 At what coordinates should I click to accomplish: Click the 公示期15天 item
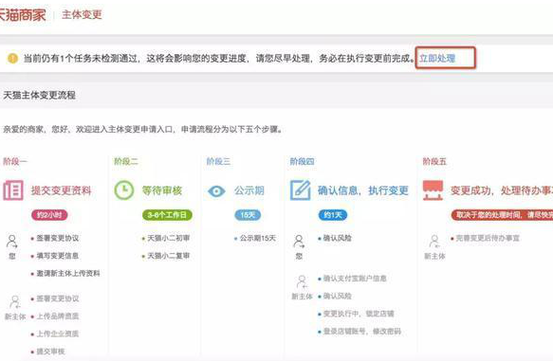(258, 238)
